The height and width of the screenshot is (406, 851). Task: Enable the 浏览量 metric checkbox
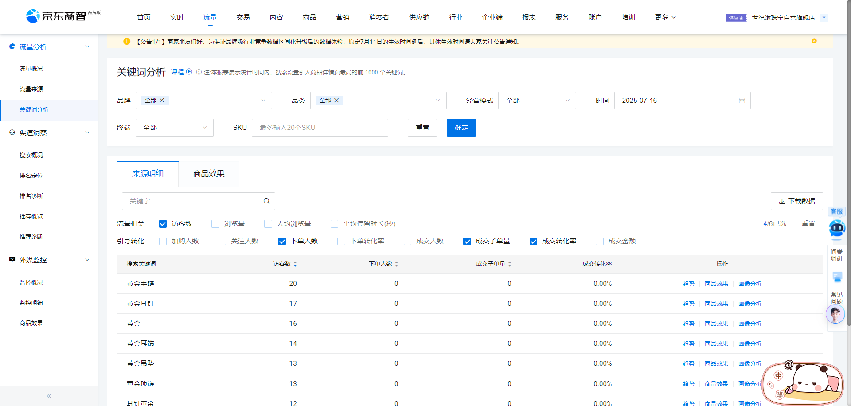tap(215, 224)
